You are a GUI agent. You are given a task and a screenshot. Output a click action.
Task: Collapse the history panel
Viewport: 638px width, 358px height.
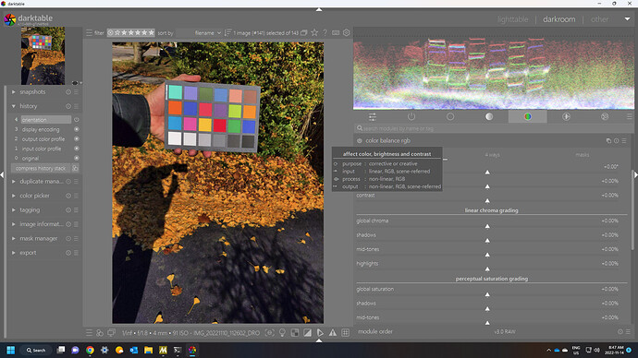[14, 106]
